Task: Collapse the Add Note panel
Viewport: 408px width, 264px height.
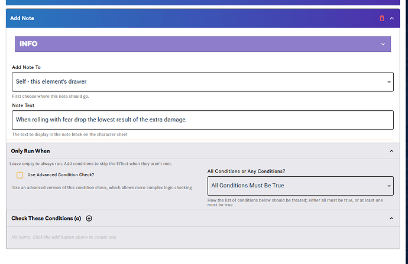Action: point(392,18)
